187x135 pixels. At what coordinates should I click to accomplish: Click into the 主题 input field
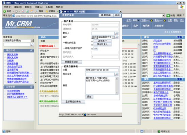click(x=102, y=70)
